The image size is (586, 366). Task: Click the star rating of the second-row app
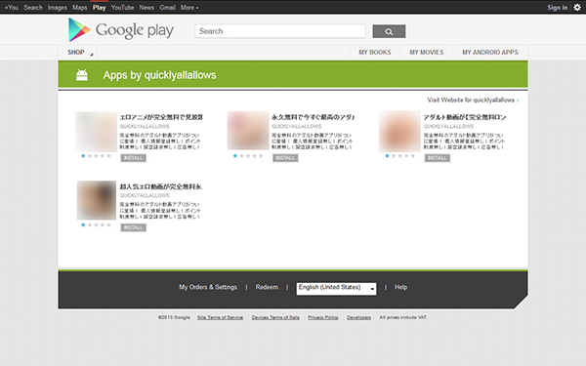coord(96,224)
